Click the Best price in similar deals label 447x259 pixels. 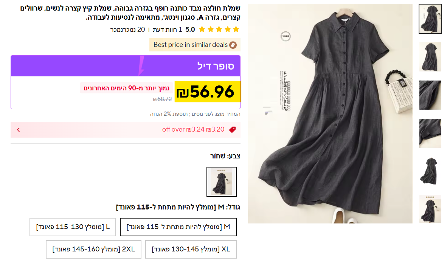[x=191, y=45]
